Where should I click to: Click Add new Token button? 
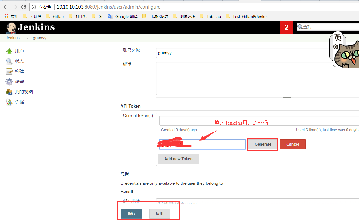click(x=178, y=159)
